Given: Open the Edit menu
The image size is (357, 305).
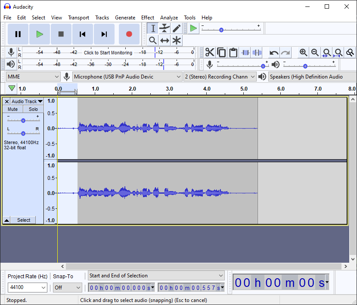Looking at the screenshot, I should tap(22, 18).
